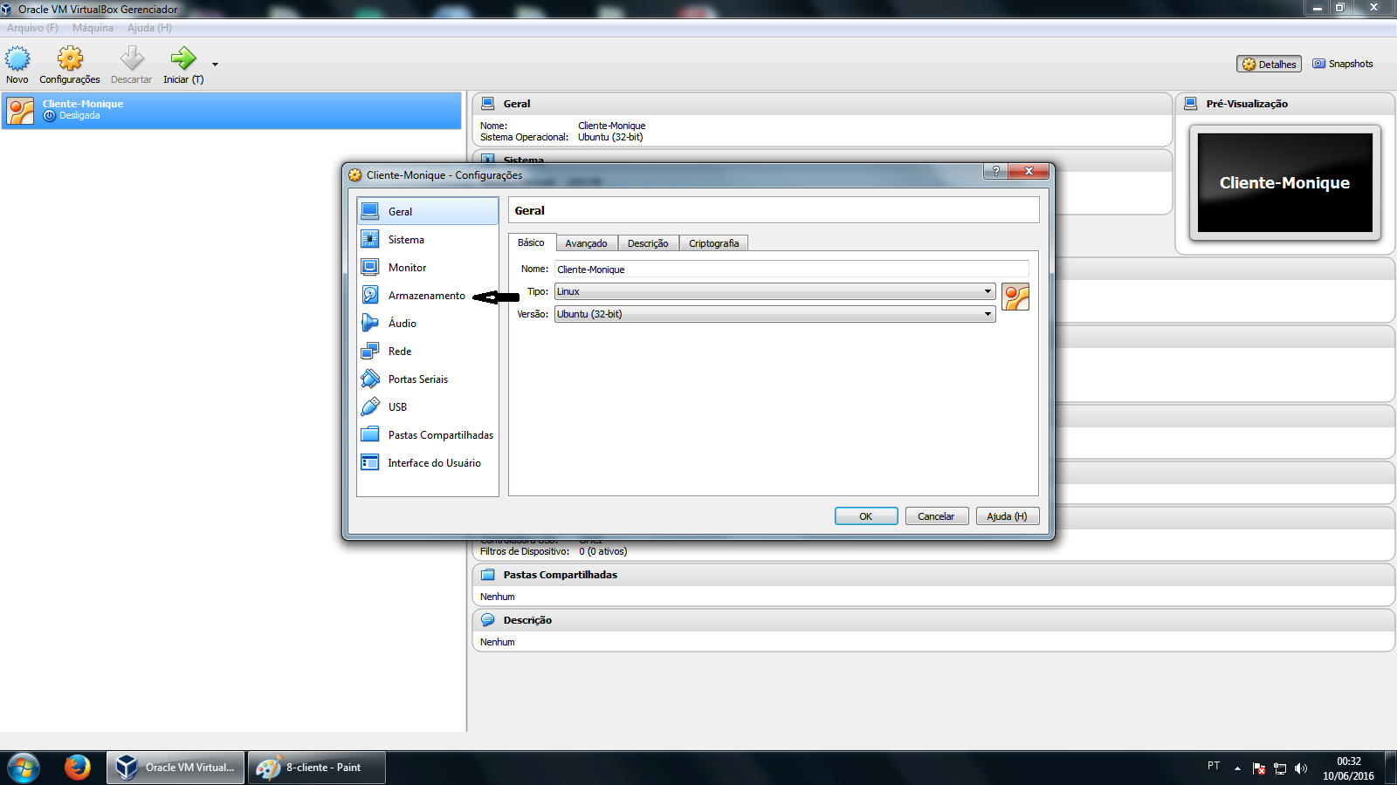Click the Geral section header icon in details
Image resolution: width=1397 pixels, height=785 pixels.
(x=488, y=103)
